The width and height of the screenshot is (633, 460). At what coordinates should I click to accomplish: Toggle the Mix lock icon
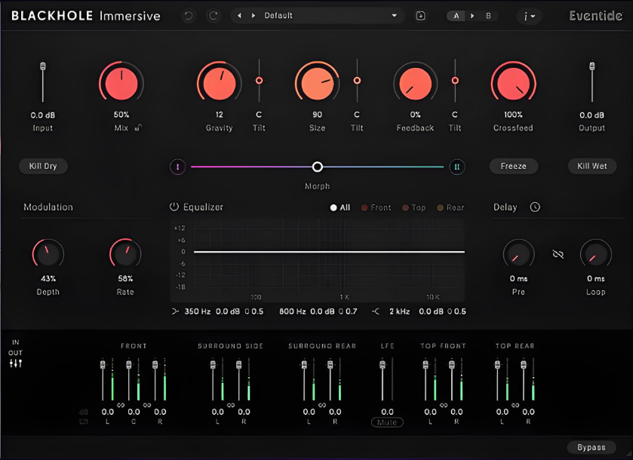click(x=139, y=128)
